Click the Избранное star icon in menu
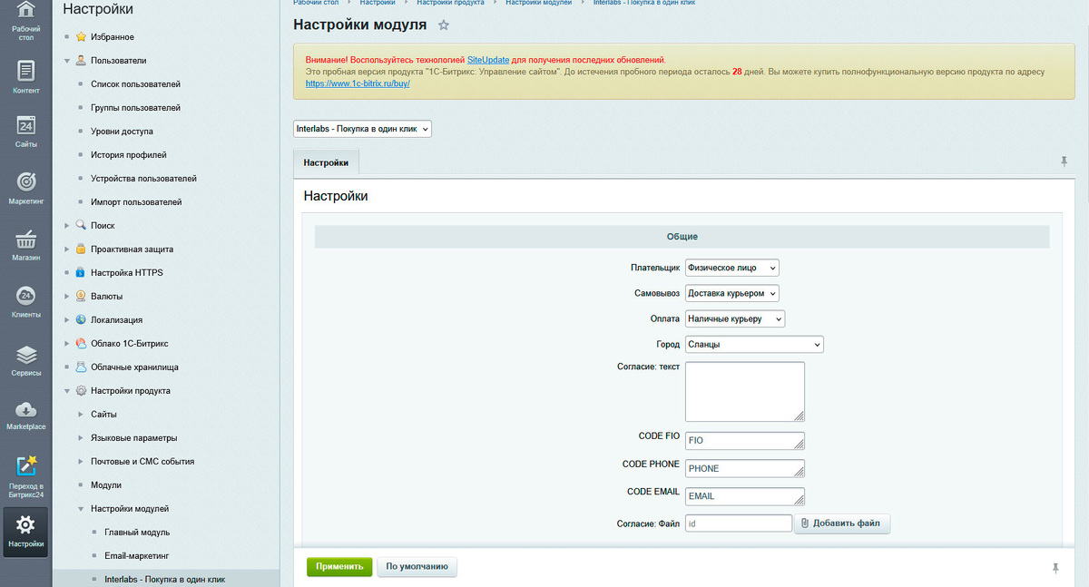 click(x=81, y=37)
